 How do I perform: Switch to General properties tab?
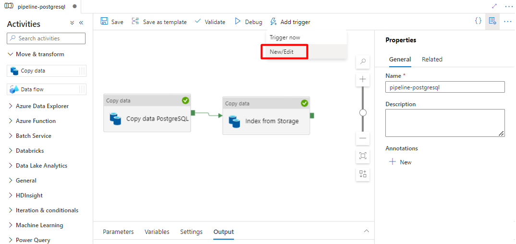(x=400, y=60)
